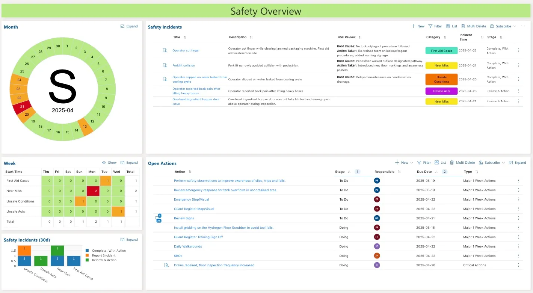Open Filter in Open Actions toolbar

point(424,163)
